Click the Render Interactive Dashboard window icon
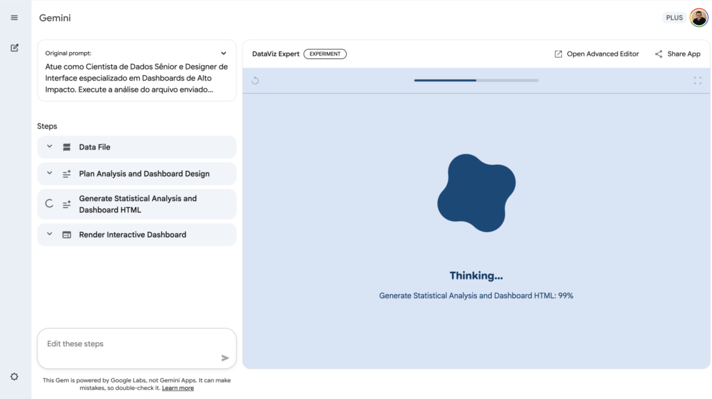The image size is (712, 399). click(67, 235)
